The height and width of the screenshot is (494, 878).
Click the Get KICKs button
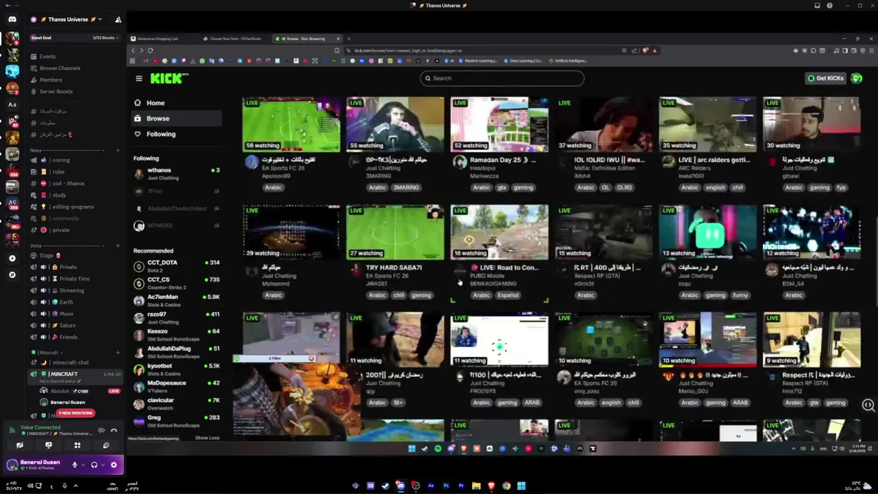(826, 78)
